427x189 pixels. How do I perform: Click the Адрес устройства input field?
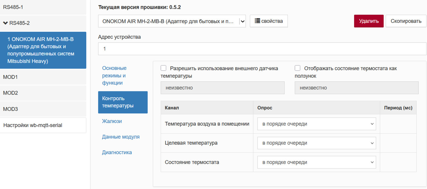tap(262, 49)
